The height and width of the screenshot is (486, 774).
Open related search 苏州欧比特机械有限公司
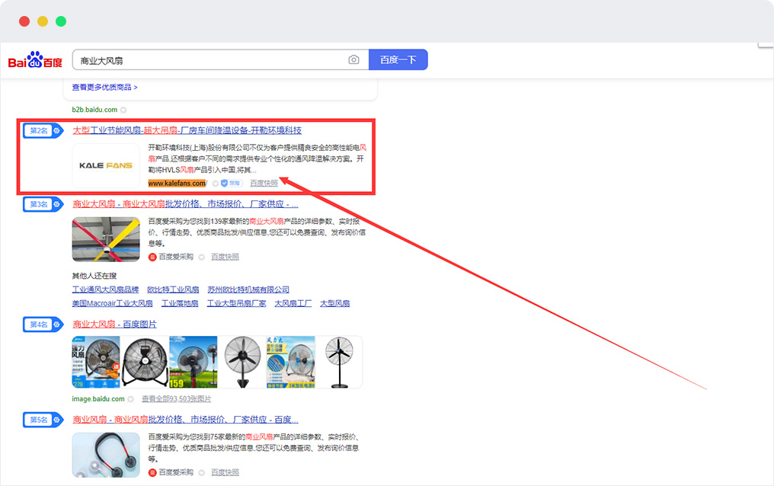click(x=248, y=289)
